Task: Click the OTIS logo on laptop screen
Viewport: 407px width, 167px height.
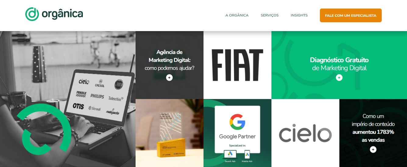Action: (78, 106)
